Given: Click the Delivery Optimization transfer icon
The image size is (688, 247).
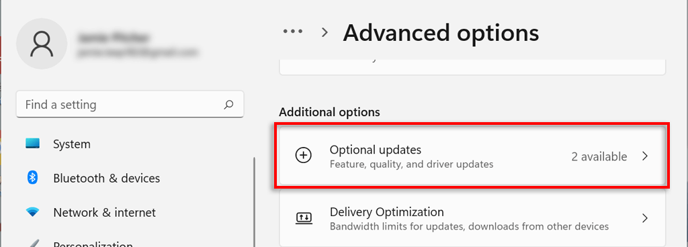Looking at the screenshot, I should click(304, 217).
